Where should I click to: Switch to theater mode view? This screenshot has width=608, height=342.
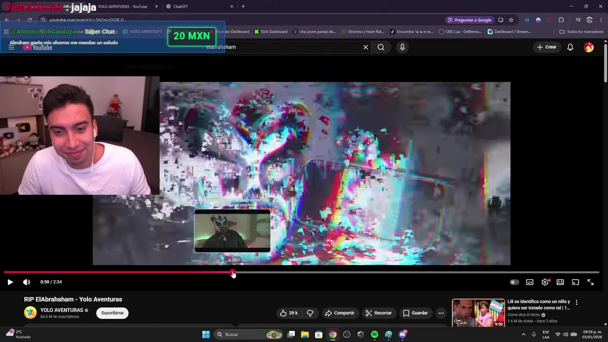coord(560,282)
